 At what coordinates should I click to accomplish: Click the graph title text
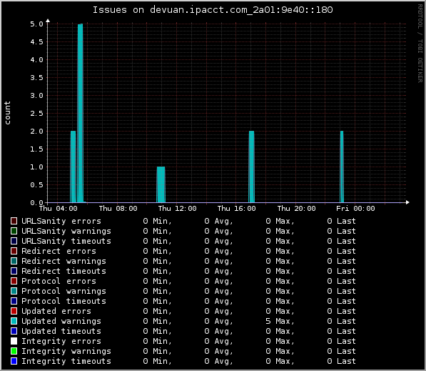coord(213,10)
